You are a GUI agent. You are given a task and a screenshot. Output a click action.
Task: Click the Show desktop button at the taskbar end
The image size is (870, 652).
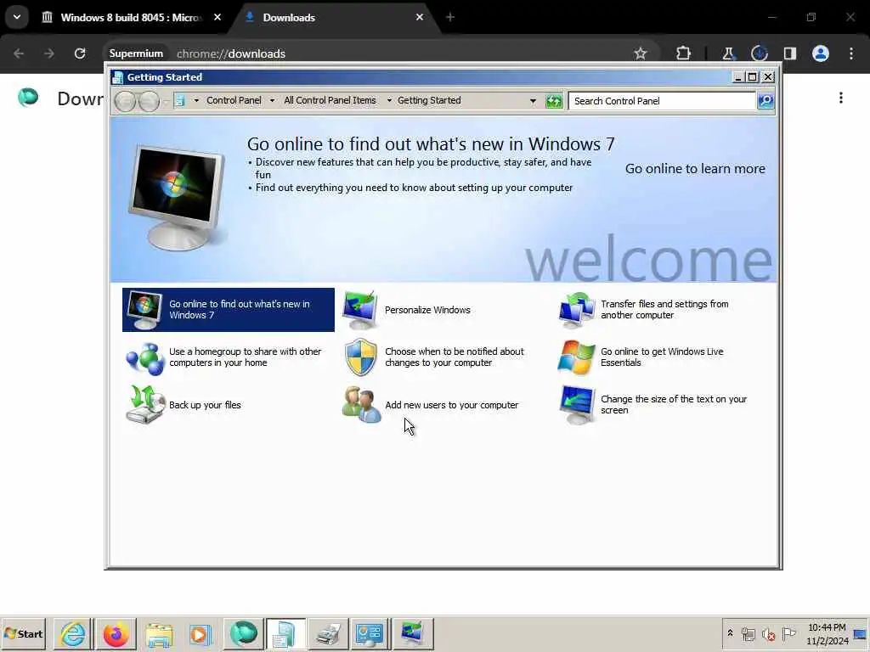click(x=861, y=633)
